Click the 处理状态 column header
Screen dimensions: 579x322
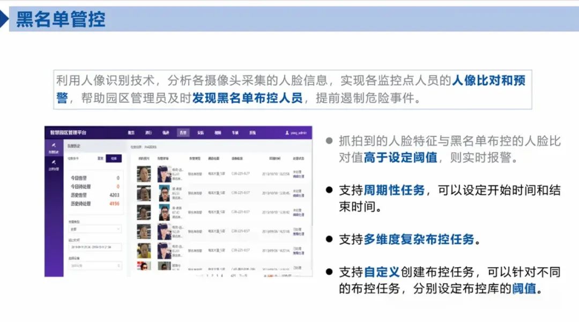pyautogui.click(x=299, y=158)
